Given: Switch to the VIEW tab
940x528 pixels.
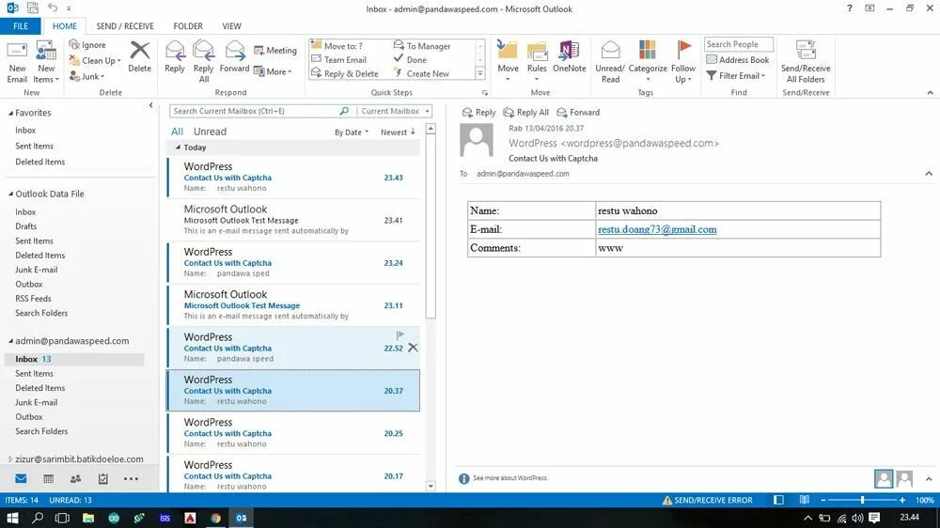Looking at the screenshot, I should [x=231, y=26].
